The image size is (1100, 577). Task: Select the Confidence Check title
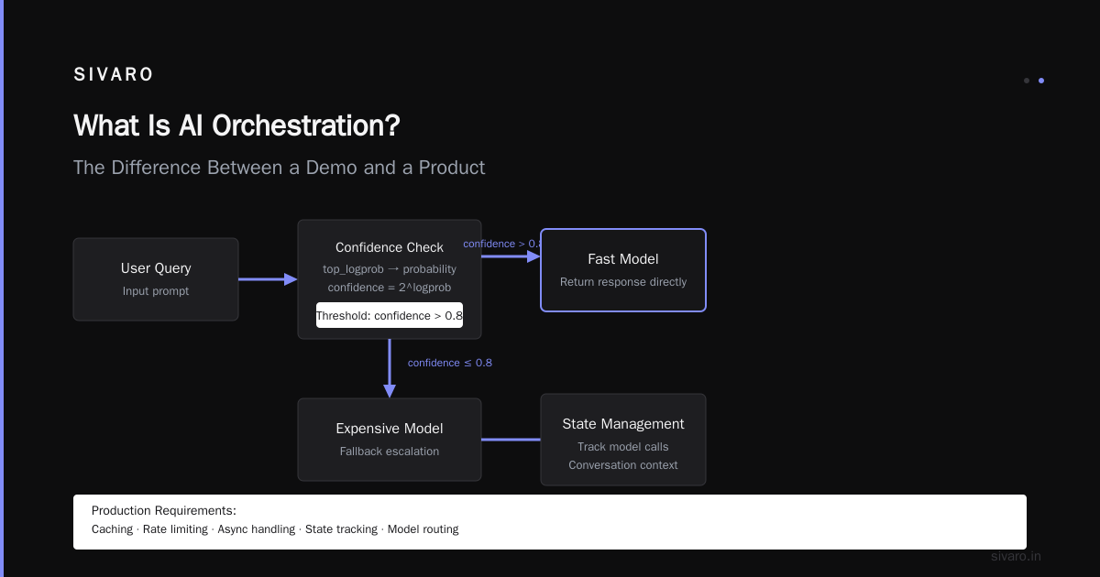(390, 247)
